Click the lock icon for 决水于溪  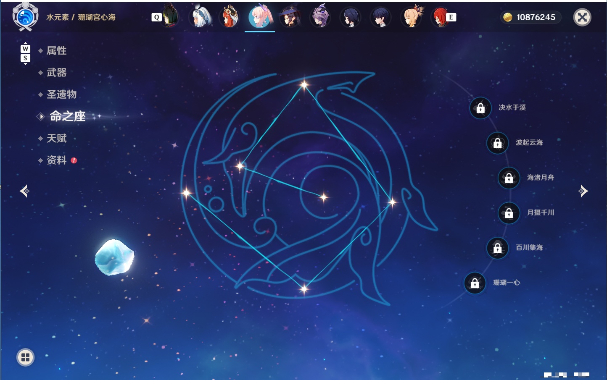(x=480, y=108)
